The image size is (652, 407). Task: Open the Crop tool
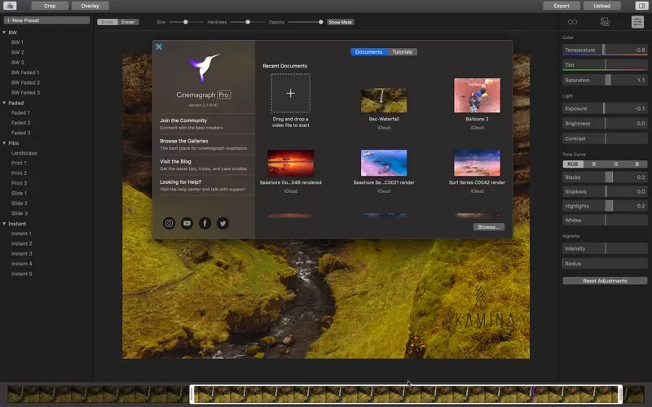[x=50, y=6]
